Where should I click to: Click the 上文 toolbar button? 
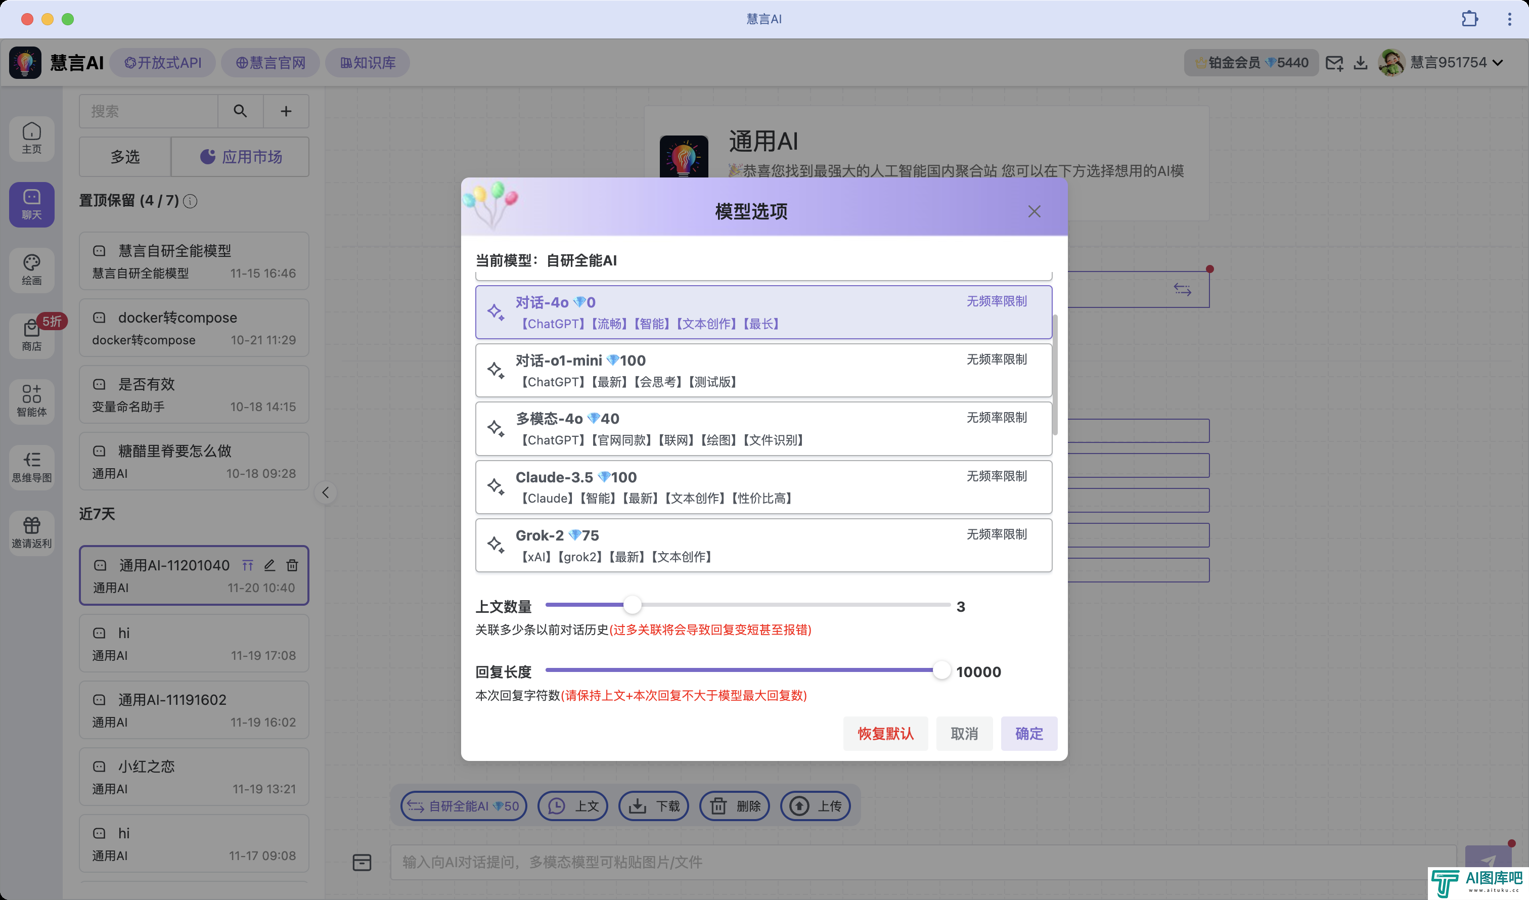tap(573, 806)
